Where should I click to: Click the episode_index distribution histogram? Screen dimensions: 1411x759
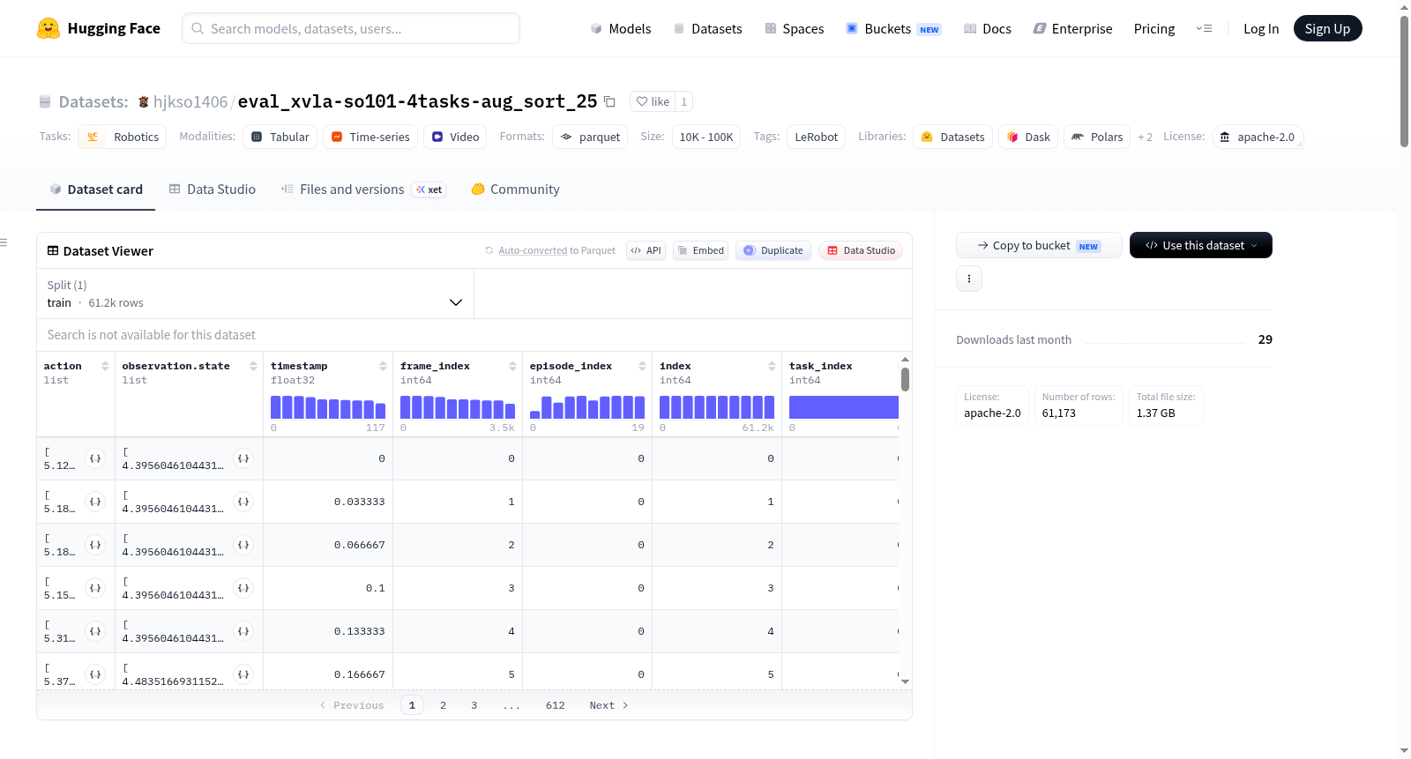[587, 407]
